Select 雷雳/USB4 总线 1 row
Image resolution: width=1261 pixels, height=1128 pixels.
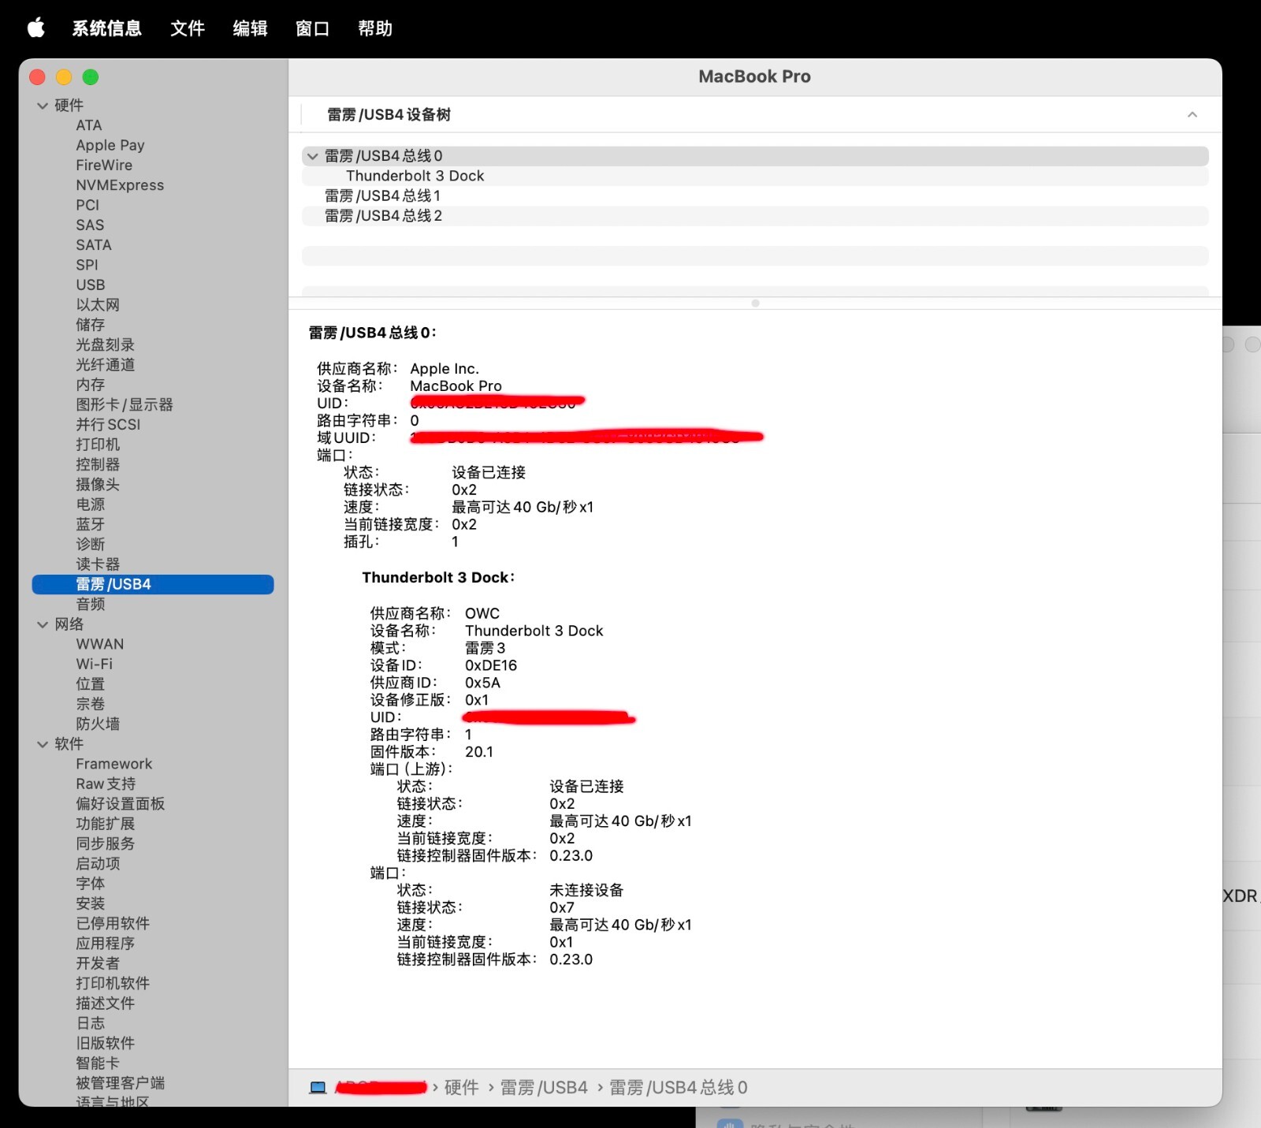tap(383, 195)
